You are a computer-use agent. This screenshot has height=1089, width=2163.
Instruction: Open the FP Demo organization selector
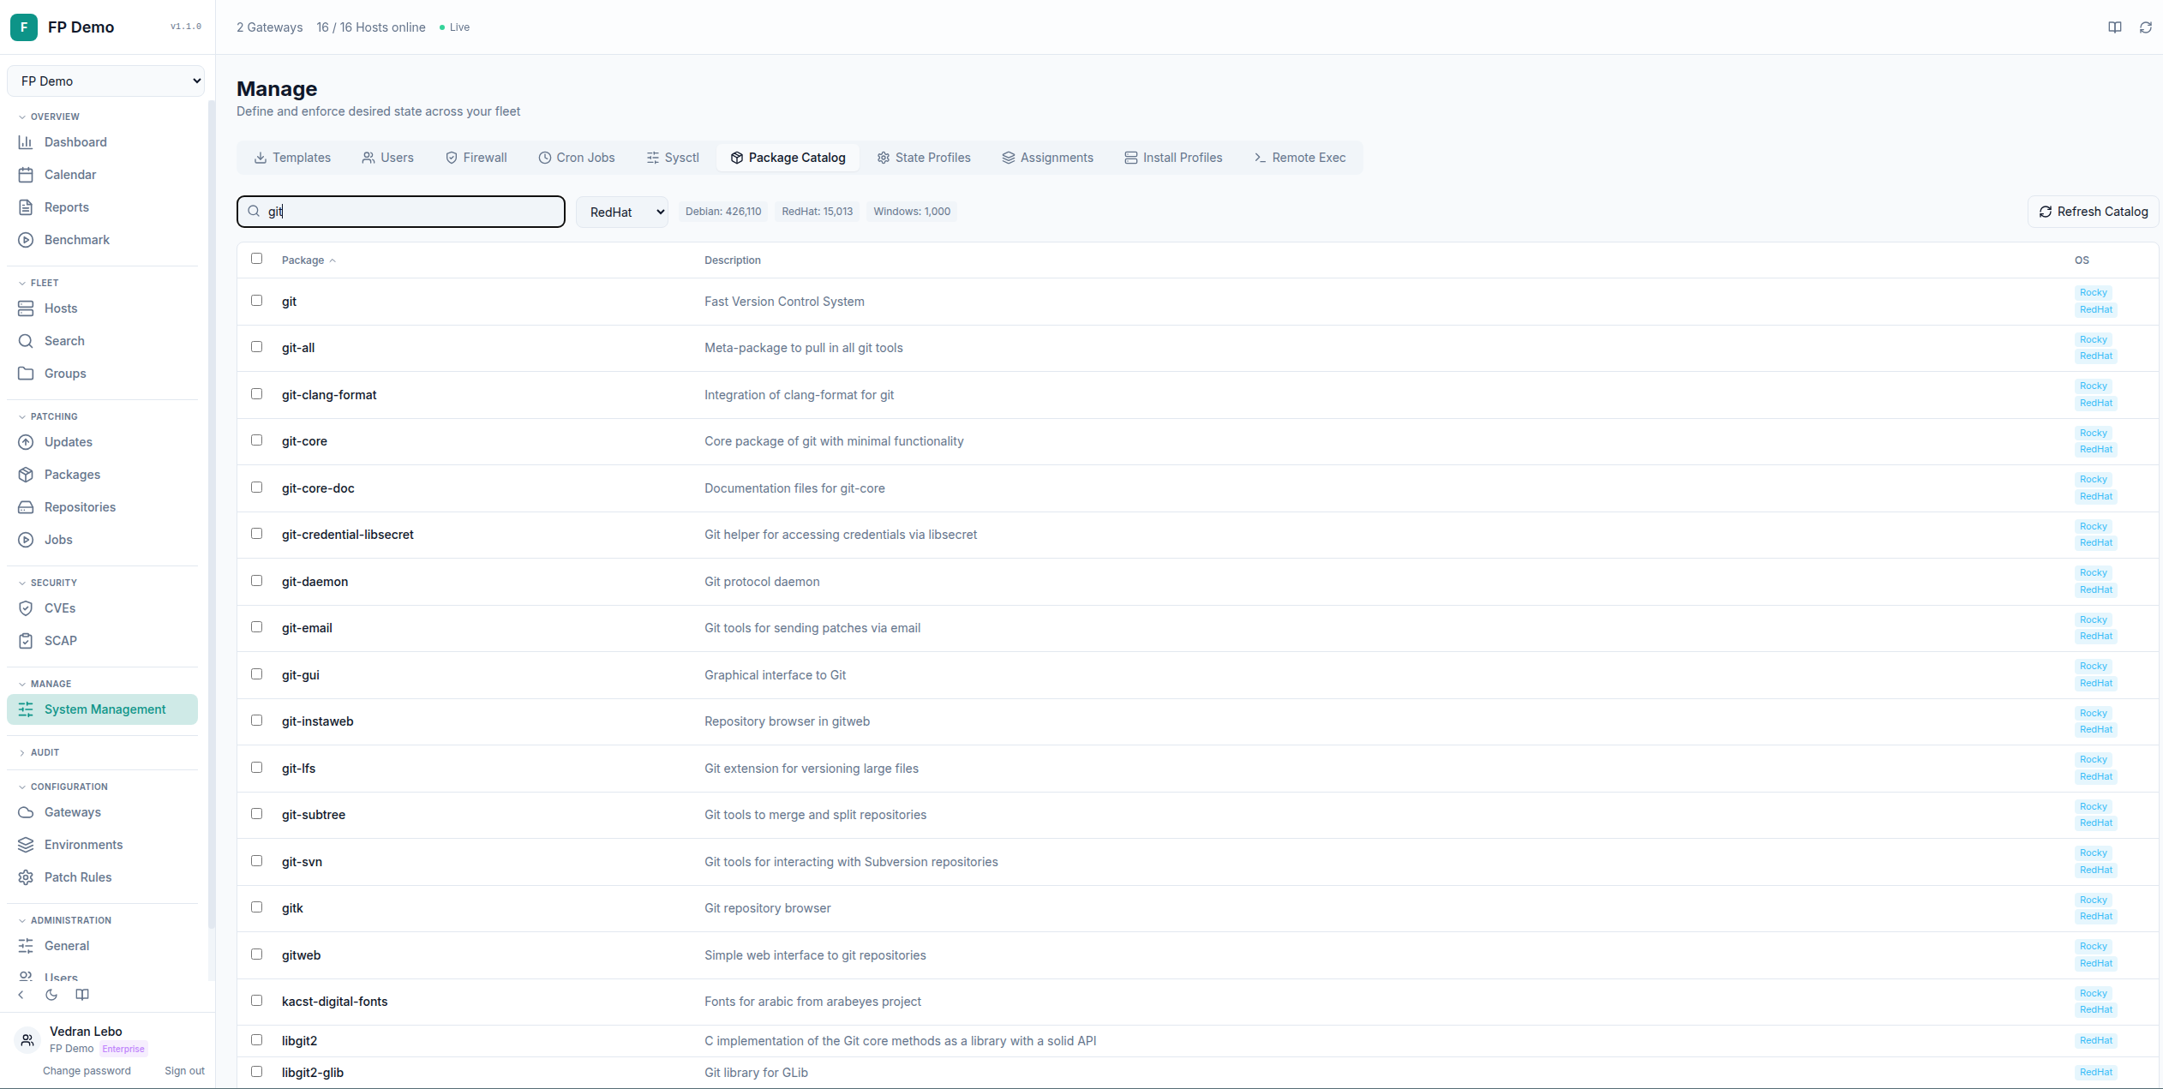click(105, 80)
